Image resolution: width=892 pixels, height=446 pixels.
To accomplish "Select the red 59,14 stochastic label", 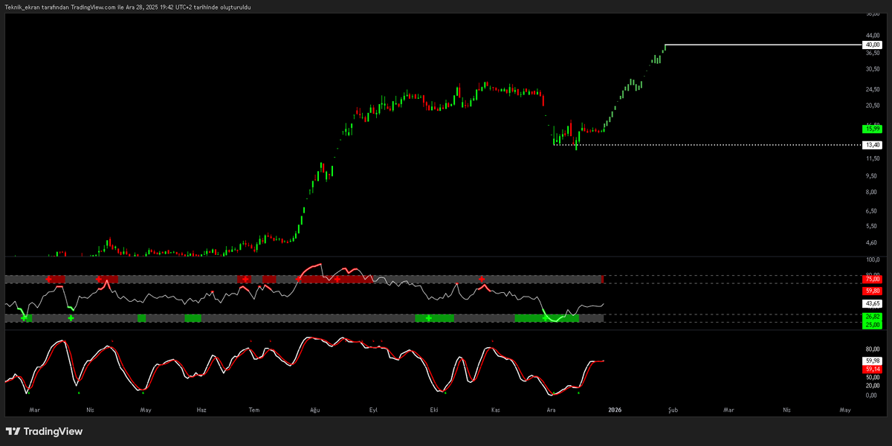I will [872, 369].
